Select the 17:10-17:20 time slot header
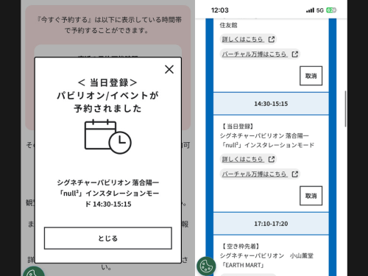The height and width of the screenshot is (276, 368). (271, 224)
